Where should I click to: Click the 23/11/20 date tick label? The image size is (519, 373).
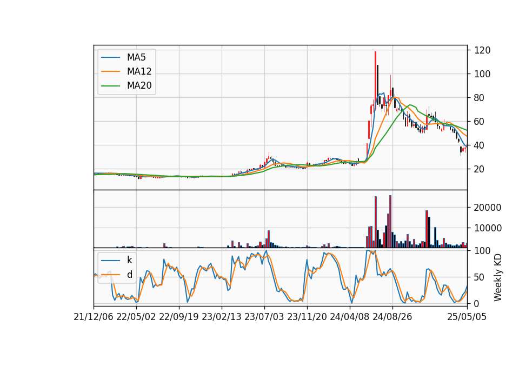(x=307, y=317)
